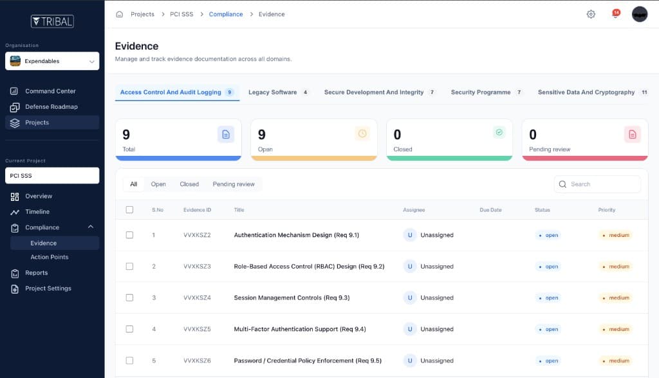The width and height of the screenshot is (659, 378).
Task: Show All evidence items filter
Action: tap(134, 184)
